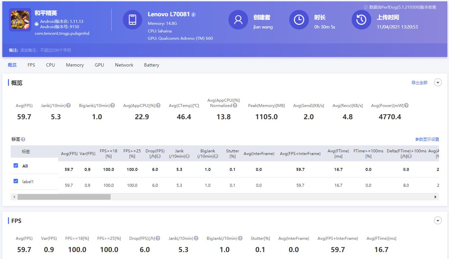Switch to the Memory tab
Image resolution: width=449 pixels, height=259 pixels.
(x=75, y=65)
